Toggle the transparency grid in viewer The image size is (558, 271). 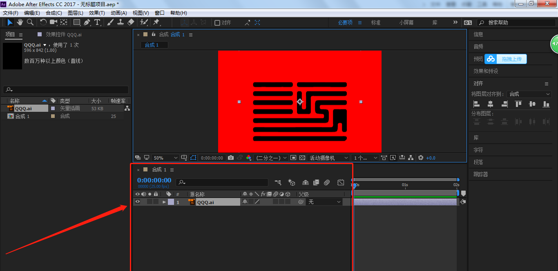coord(302,158)
